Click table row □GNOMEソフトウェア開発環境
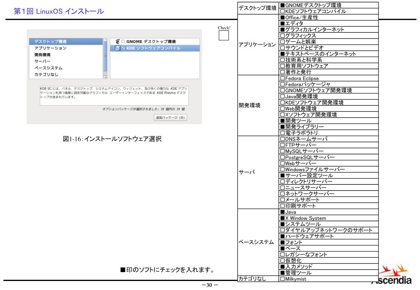The width and height of the screenshot is (420, 290). (x=329, y=91)
